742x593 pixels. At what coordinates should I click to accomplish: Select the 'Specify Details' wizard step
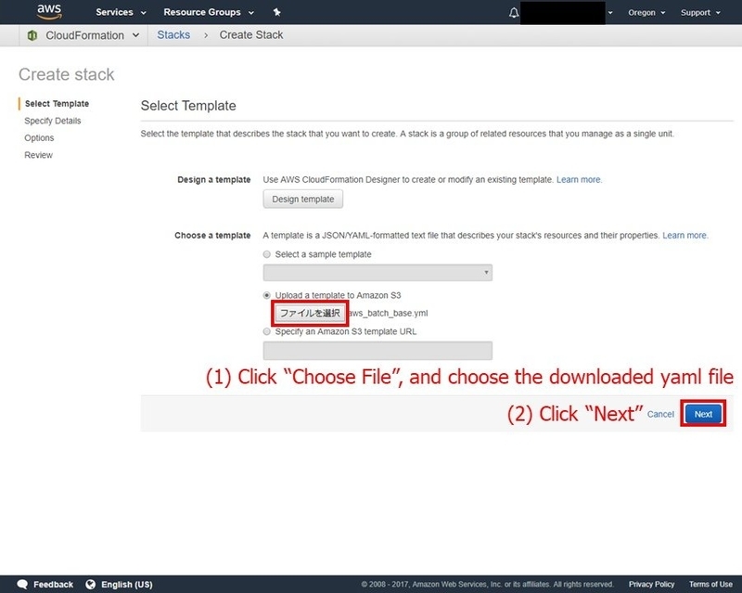[x=53, y=121]
